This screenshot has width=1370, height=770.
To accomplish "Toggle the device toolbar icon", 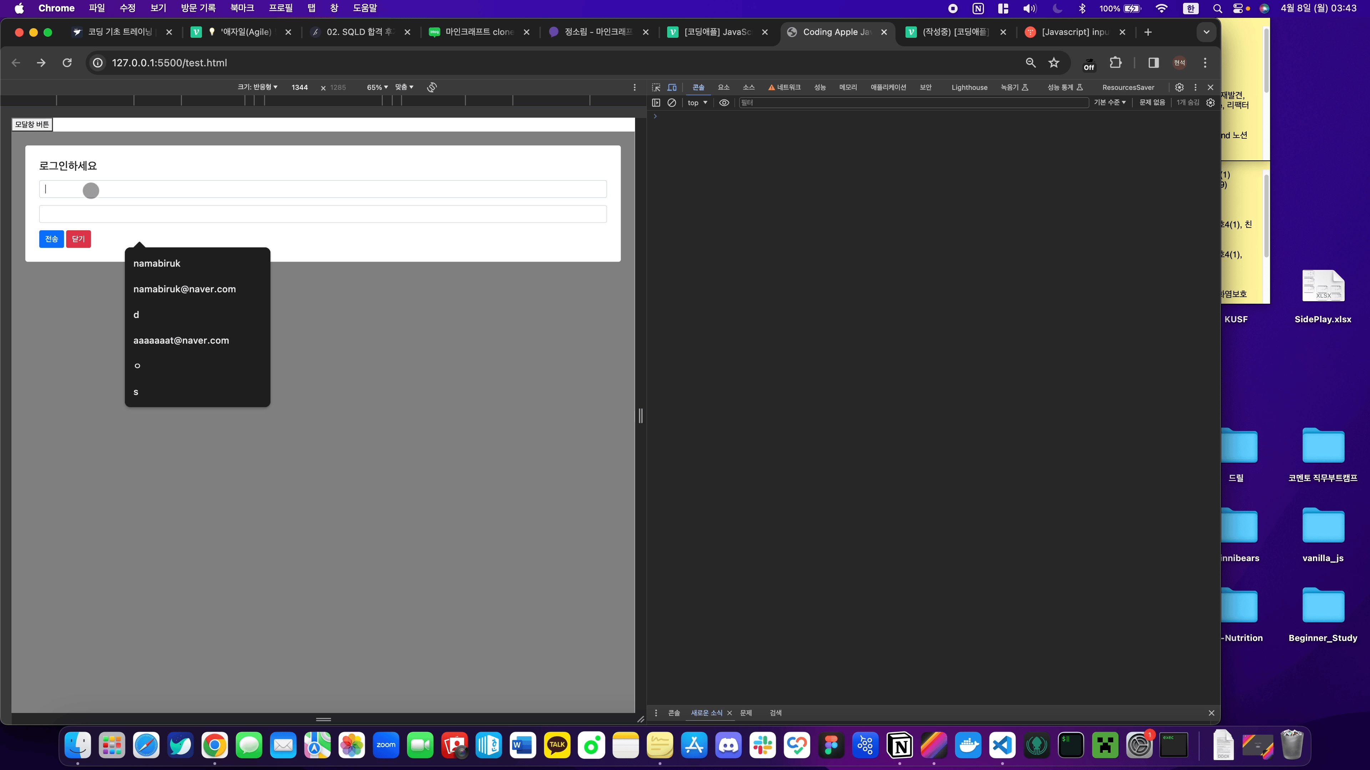I will click(x=672, y=87).
